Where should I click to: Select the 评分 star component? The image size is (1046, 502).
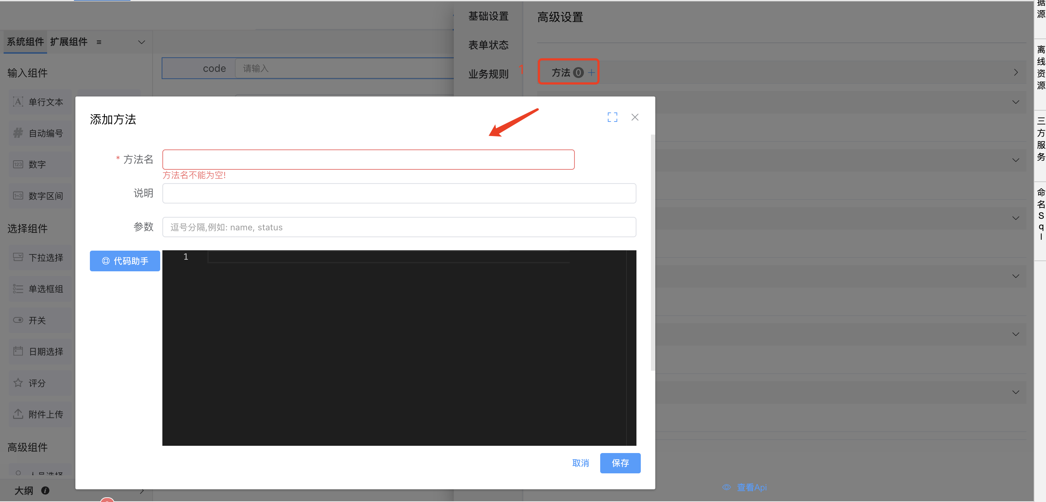click(x=40, y=383)
